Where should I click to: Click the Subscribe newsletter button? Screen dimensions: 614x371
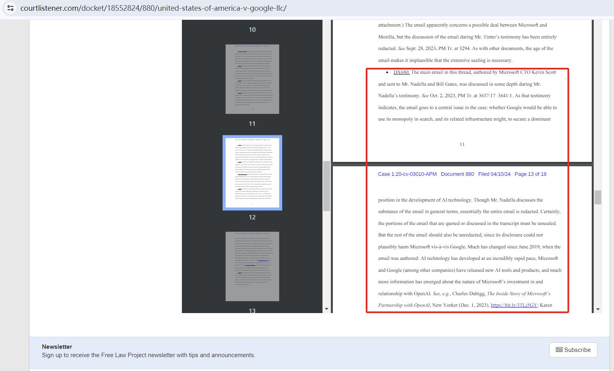tap(573, 350)
